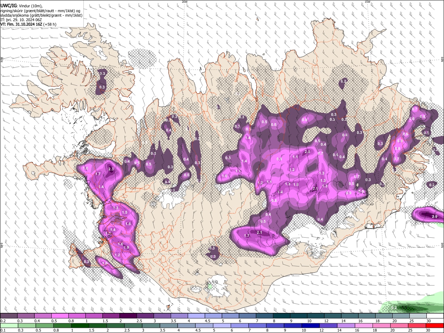Click the 'VT: Fim. 31.10.2024 16Z (+58 h)' line
Viewport: 444px width, 333px height.
pyautogui.click(x=28, y=24)
